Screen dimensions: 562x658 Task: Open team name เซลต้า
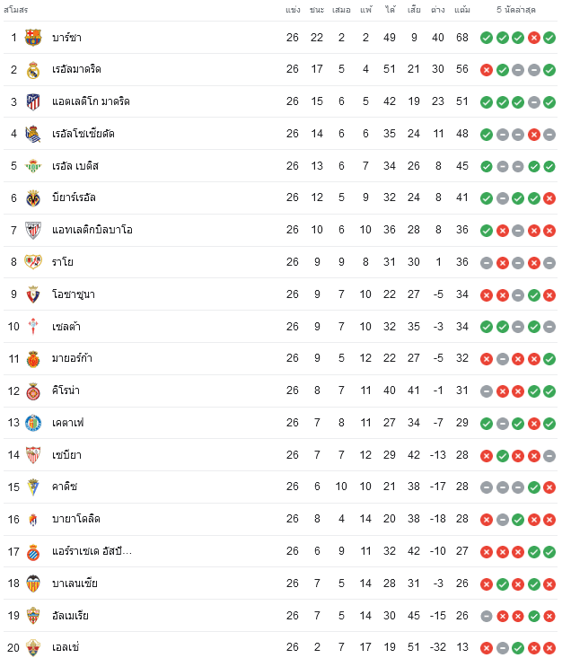(x=66, y=327)
